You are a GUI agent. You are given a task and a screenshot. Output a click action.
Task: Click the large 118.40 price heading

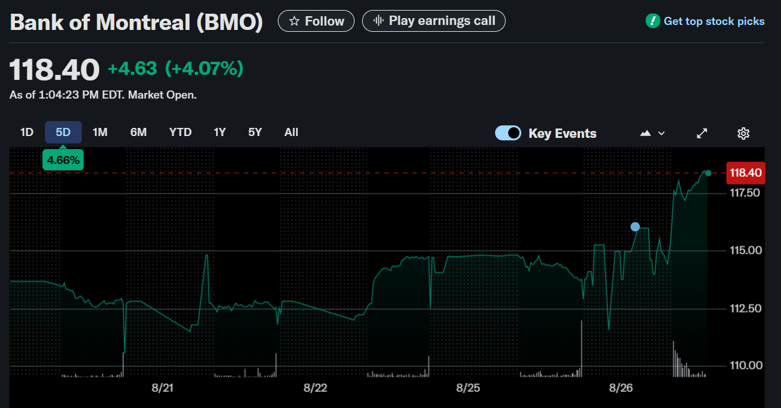tap(54, 69)
